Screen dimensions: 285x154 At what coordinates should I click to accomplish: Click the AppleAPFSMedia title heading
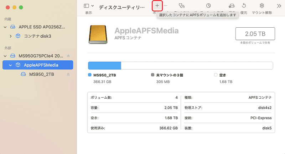[x=146, y=31]
